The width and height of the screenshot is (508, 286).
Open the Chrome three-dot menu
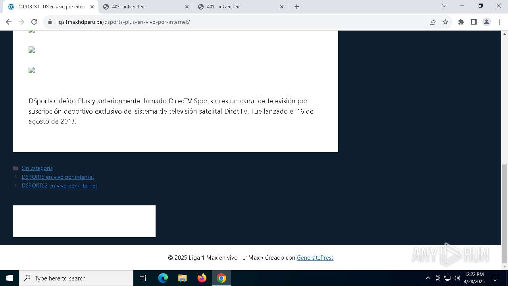499,22
